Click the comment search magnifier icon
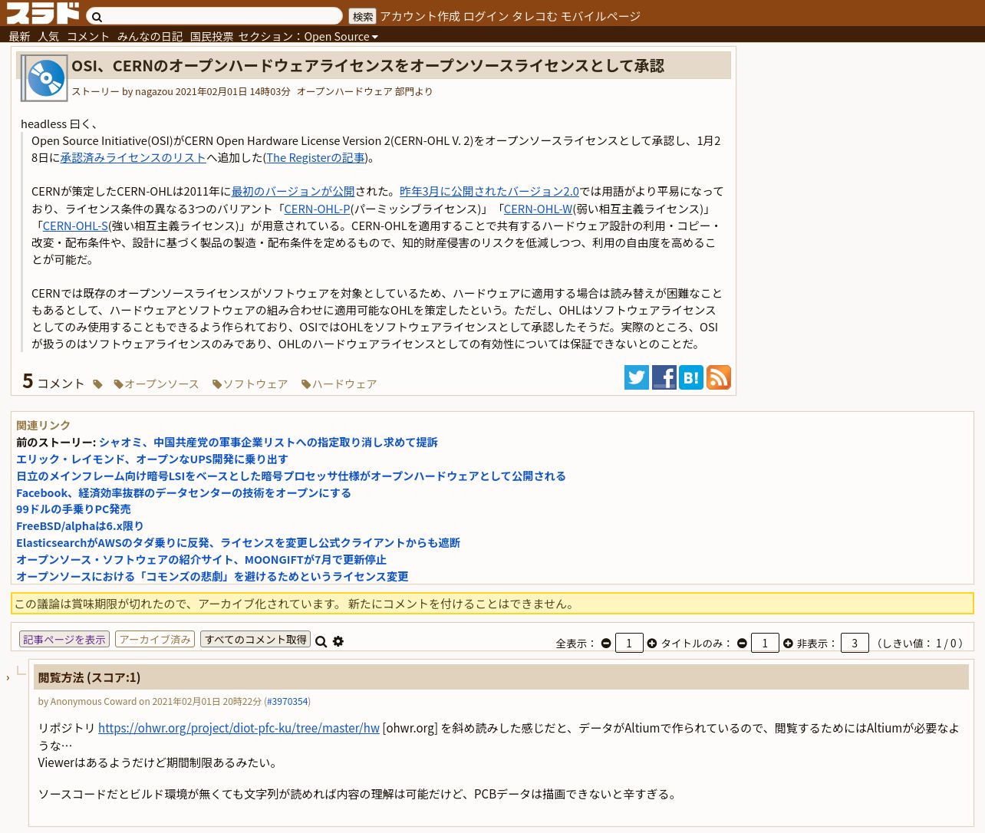The width and height of the screenshot is (985, 833). tap(321, 641)
